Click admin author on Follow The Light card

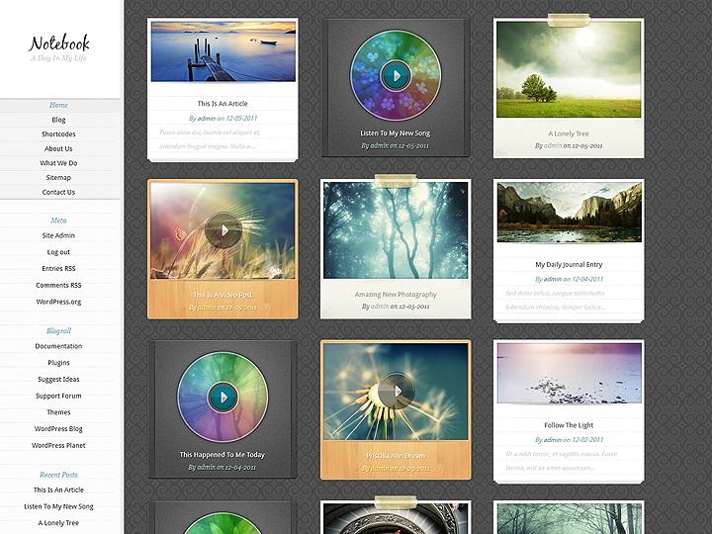553,439
